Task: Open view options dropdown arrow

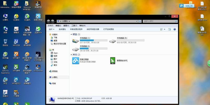Action: coord(165,29)
